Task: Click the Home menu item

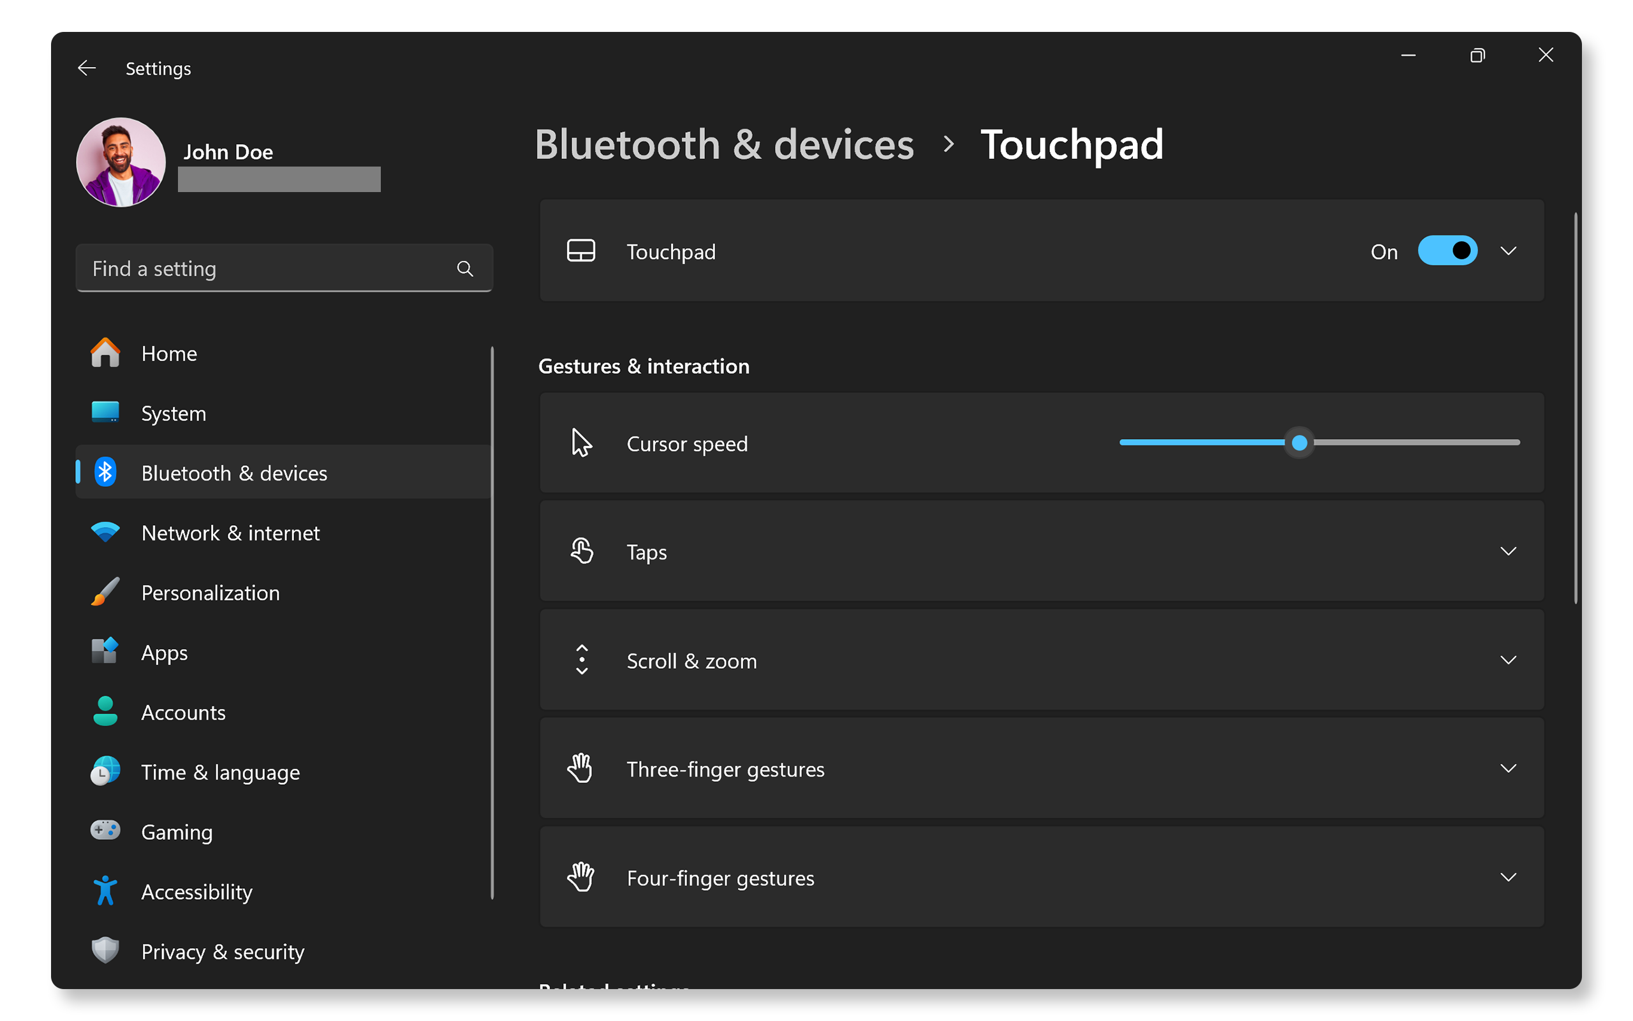Action: pyautogui.click(x=168, y=353)
